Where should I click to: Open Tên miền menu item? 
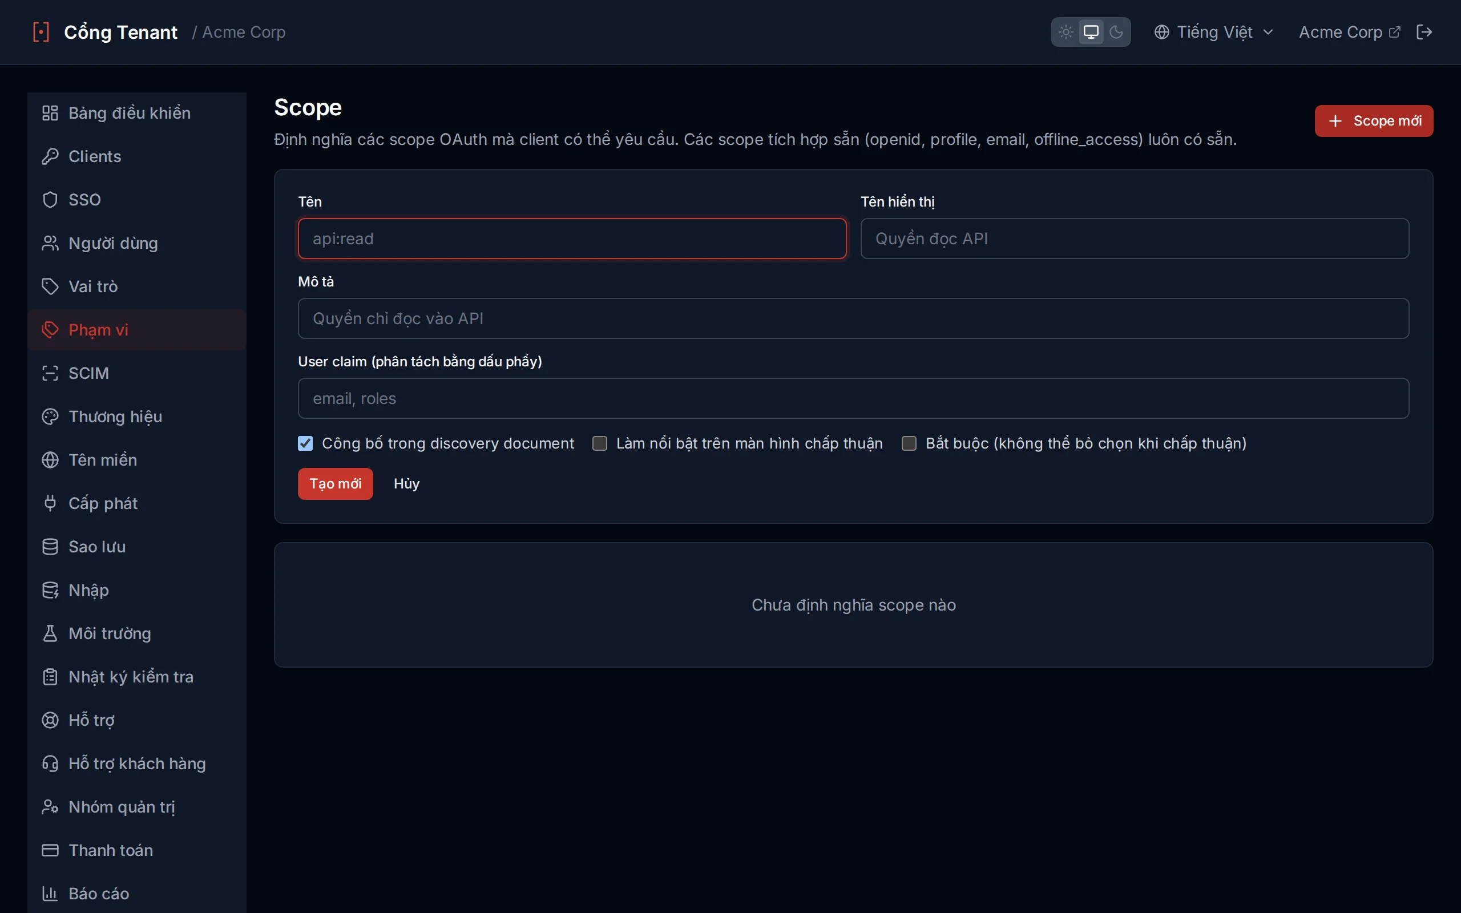pos(137,460)
